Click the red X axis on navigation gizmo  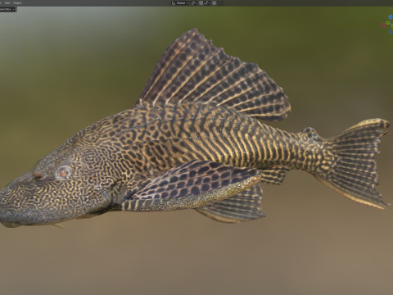(383, 25)
